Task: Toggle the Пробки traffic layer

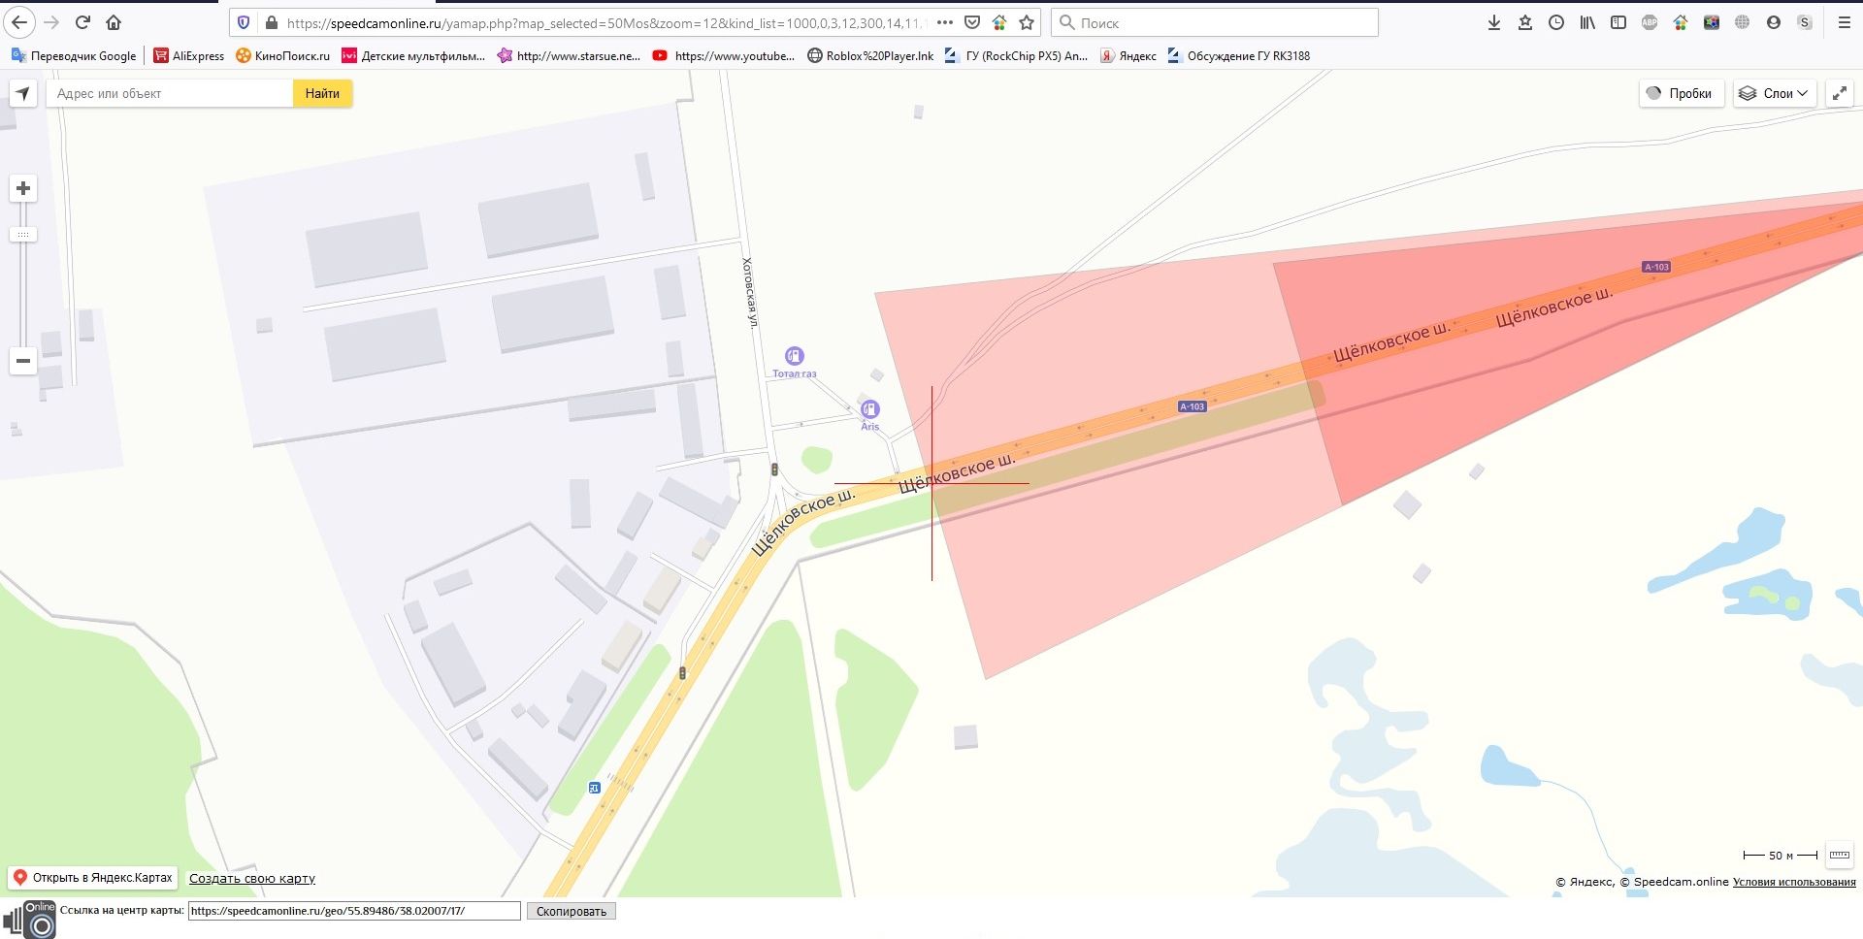Action: click(1681, 94)
